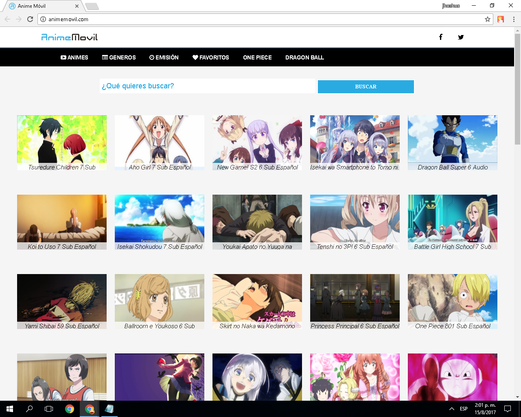This screenshot has height=417, width=521.
Task: Open New Game! S2 6 Sub Español
Action: tap(257, 143)
